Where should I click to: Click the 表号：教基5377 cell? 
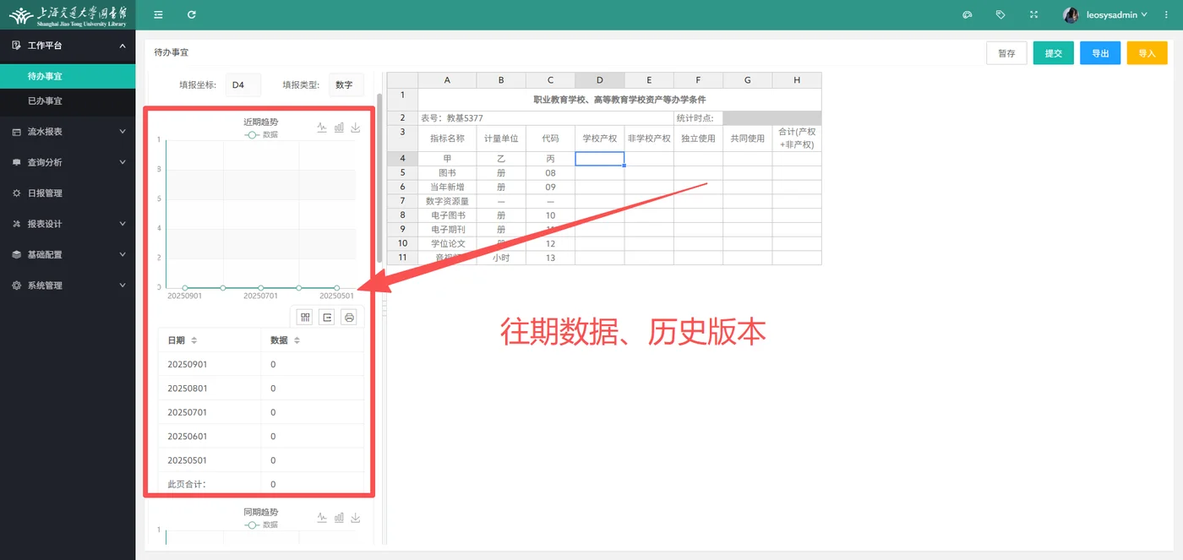546,118
